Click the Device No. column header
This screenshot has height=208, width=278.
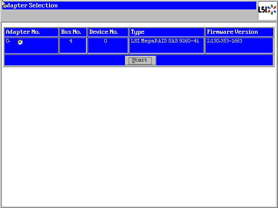[x=108, y=32]
